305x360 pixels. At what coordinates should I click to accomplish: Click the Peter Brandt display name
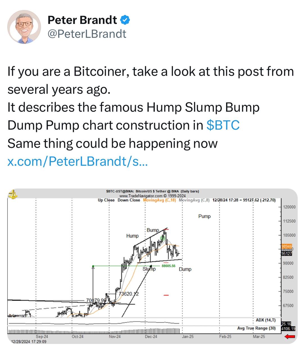coord(82,20)
